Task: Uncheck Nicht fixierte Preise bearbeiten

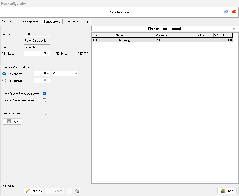Action: 44,94
